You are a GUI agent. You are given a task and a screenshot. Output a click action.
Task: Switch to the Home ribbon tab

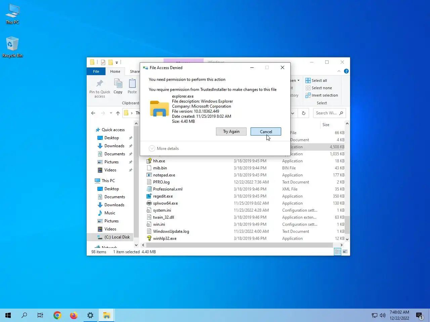[115, 71]
